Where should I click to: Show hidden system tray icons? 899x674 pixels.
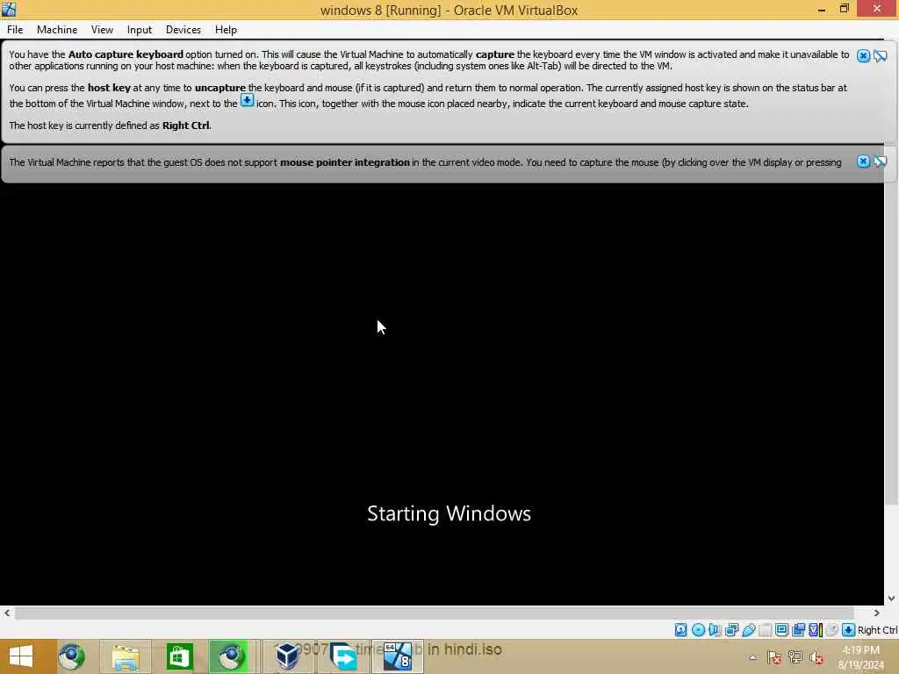coord(752,657)
